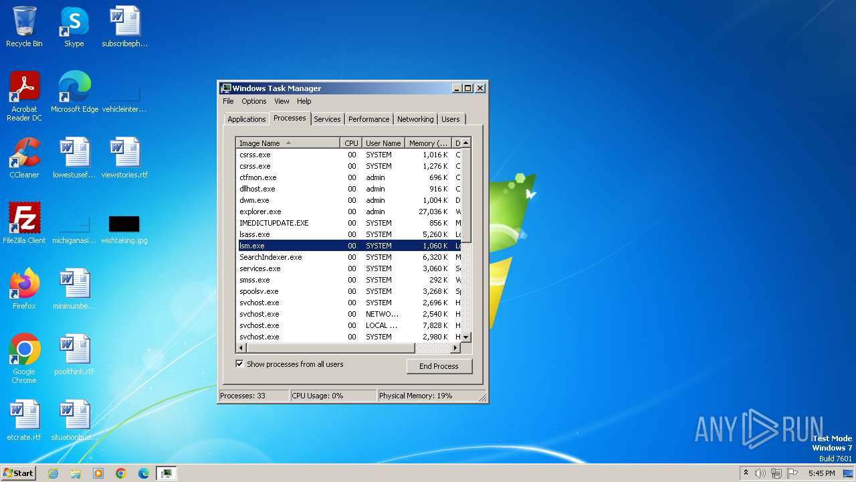This screenshot has width=856, height=482.
Task: Click horizontal scroll right arrow
Action: point(455,348)
